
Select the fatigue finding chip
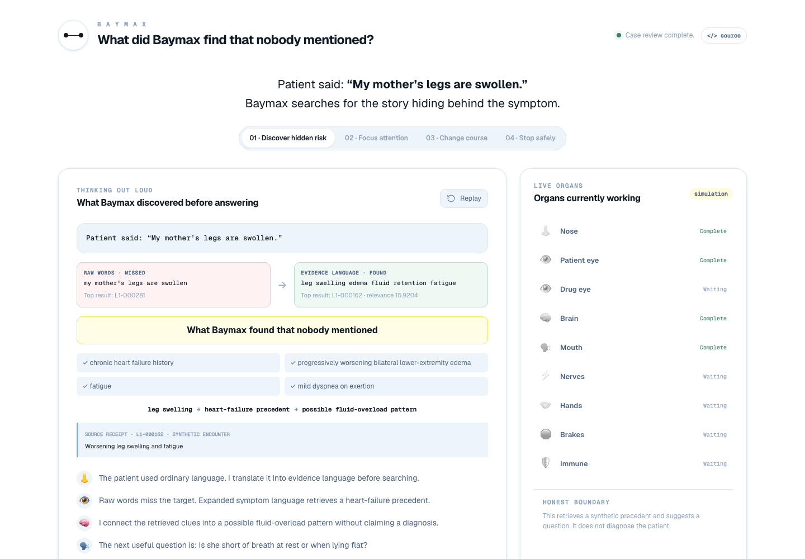click(x=178, y=386)
